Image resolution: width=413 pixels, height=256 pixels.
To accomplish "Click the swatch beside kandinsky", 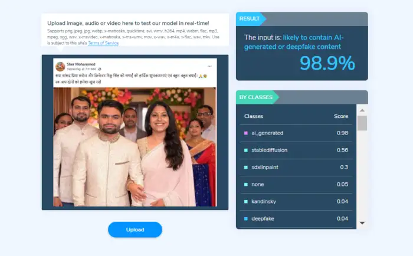I will coord(246,202).
